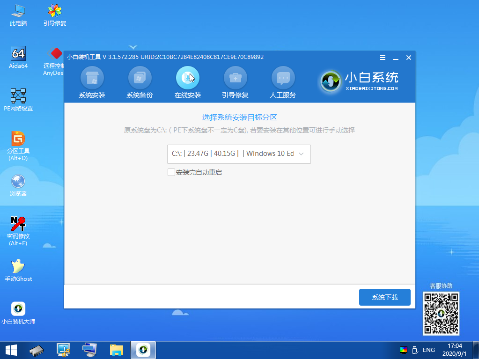The width and height of the screenshot is (479, 359).
Task: Switch keyboard language via ENG indicator
Action: [x=429, y=350]
